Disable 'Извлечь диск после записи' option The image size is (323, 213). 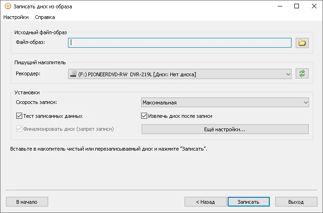click(x=144, y=116)
